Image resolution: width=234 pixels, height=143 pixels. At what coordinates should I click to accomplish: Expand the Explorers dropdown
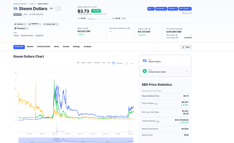pos(35,24)
